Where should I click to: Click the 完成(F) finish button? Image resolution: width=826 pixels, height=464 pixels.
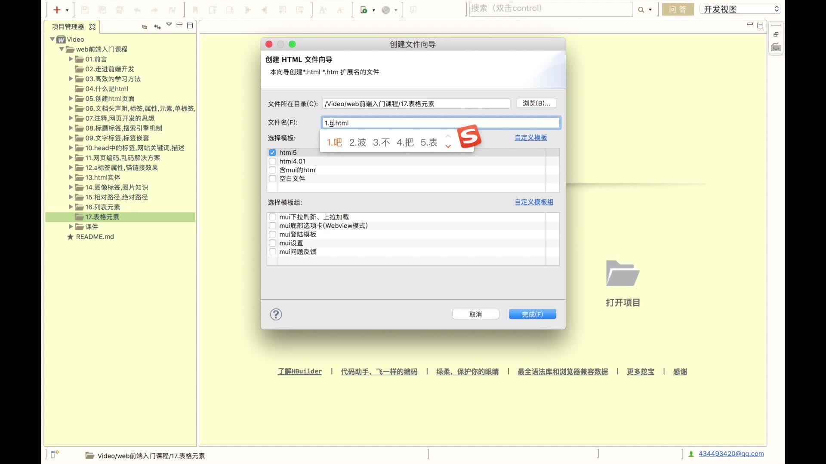[x=532, y=314]
